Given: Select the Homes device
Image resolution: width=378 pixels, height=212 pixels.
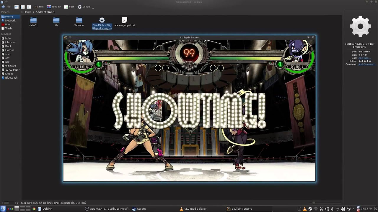Looking at the screenshot, I should click(x=10, y=50).
